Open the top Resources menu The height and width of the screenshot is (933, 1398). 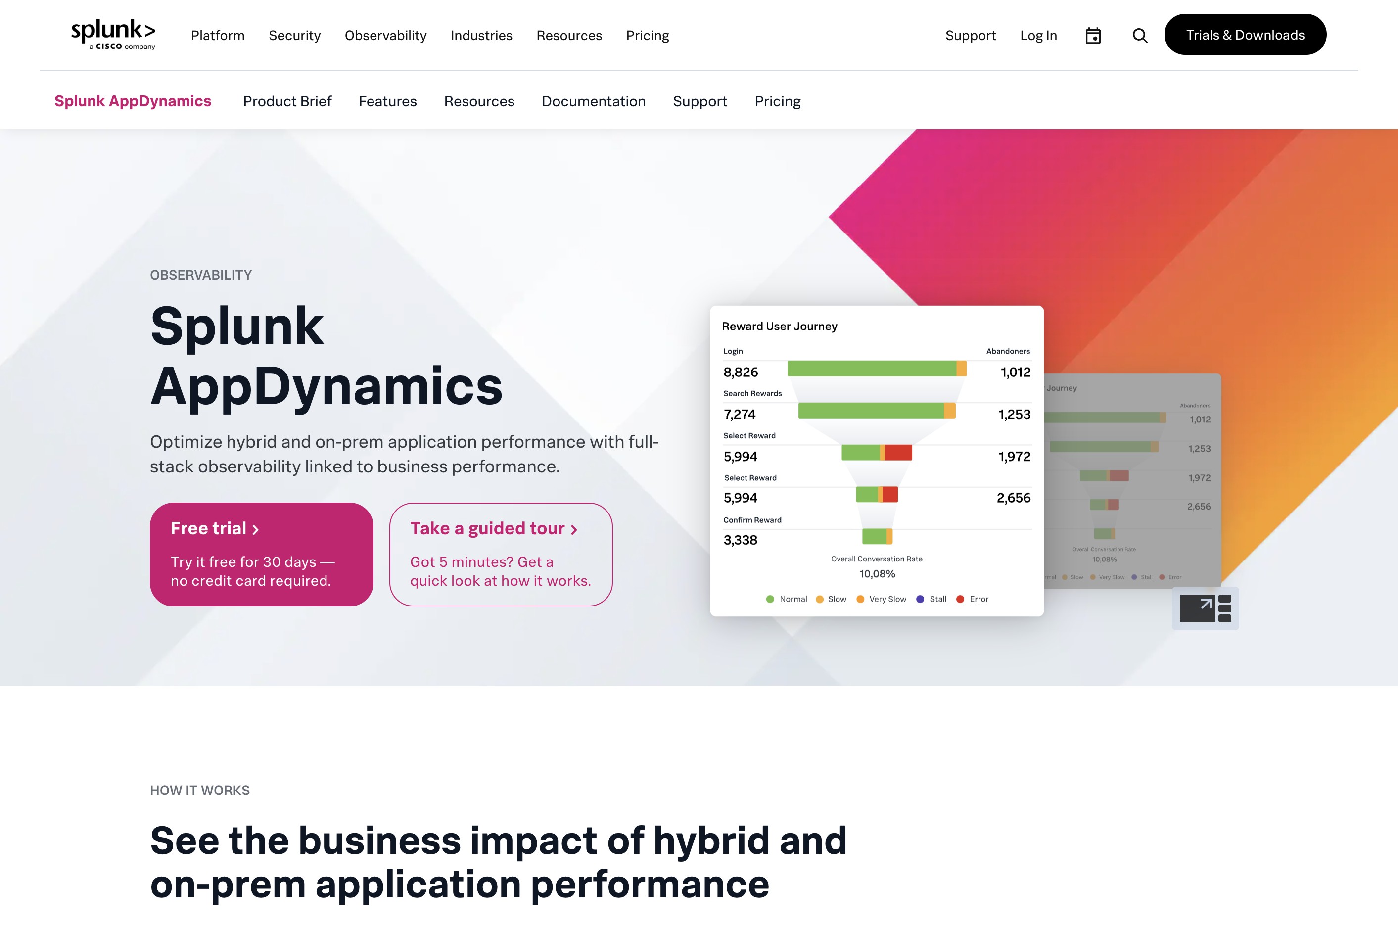[569, 36]
